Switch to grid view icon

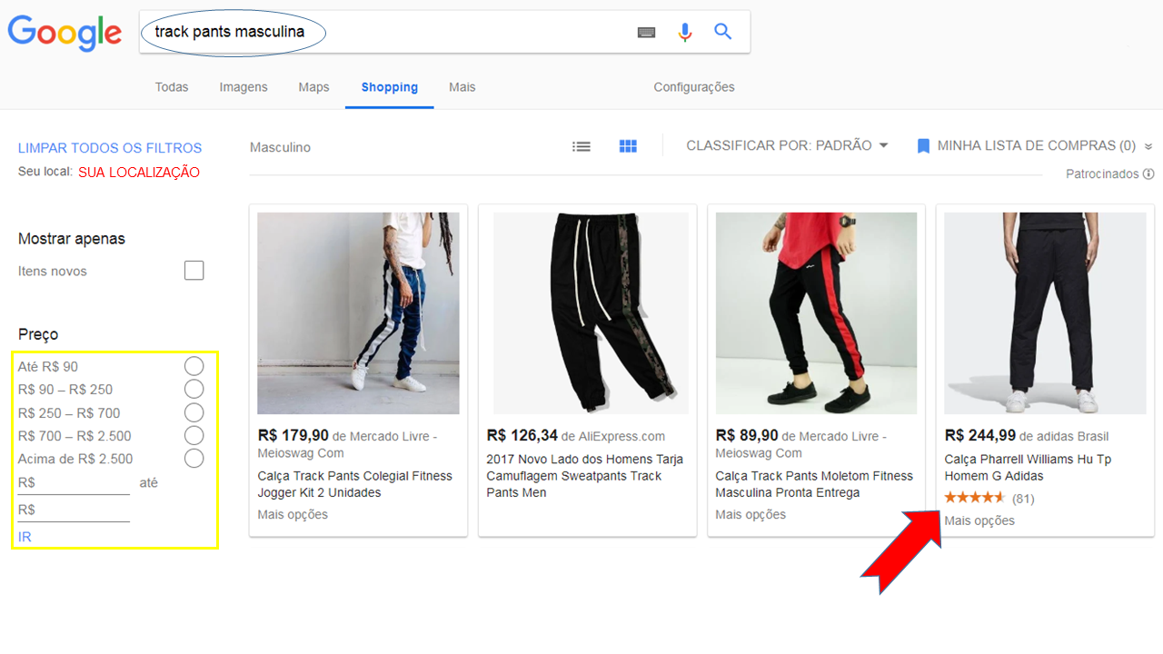[628, 146]
